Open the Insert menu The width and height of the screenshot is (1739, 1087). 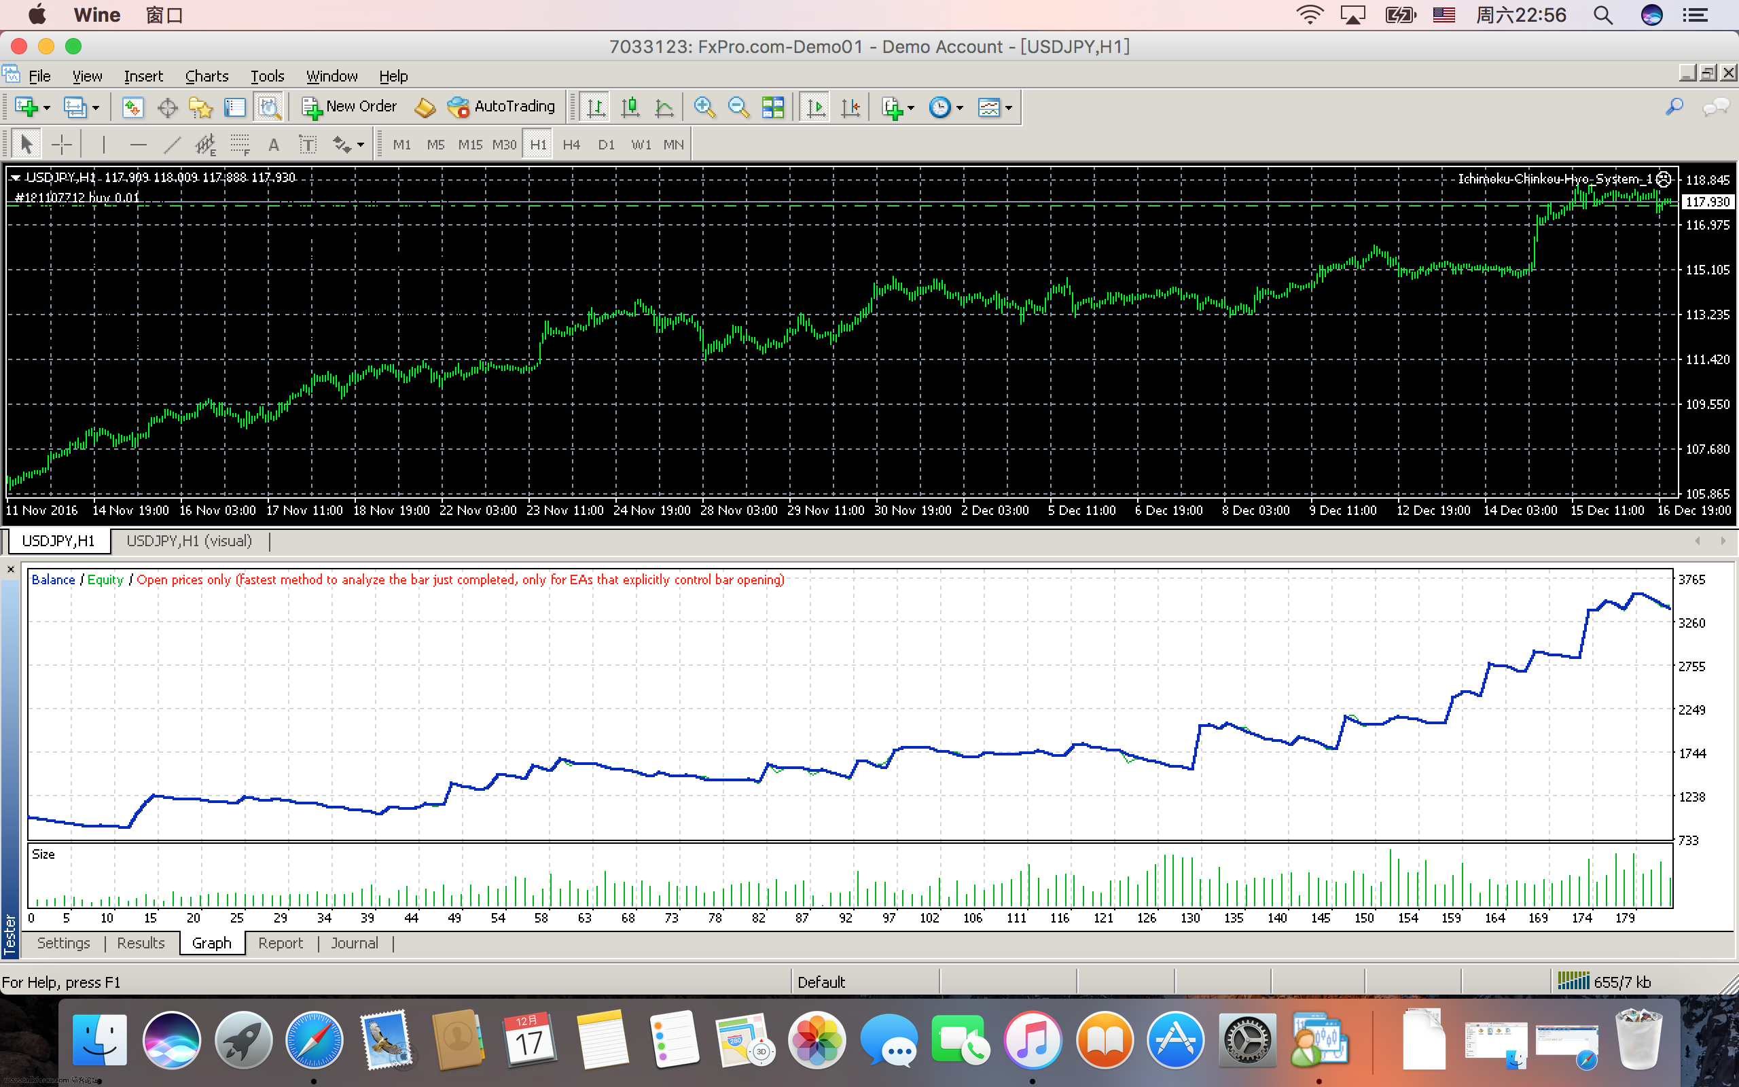pyautogui.click(x=143, y=75)
